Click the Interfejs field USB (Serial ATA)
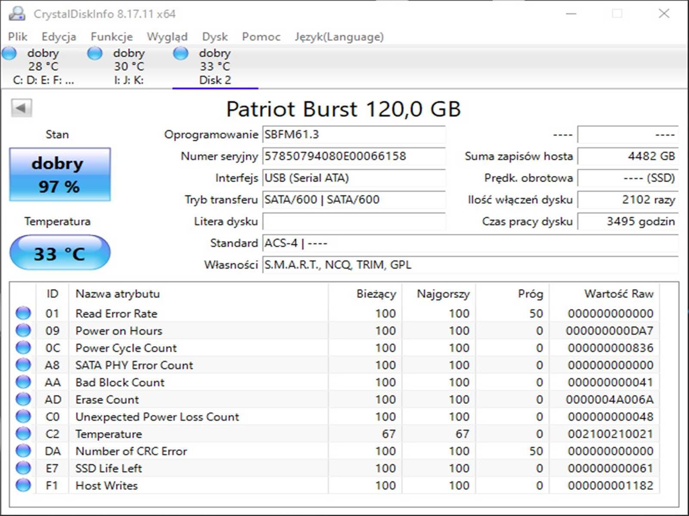 354,178
